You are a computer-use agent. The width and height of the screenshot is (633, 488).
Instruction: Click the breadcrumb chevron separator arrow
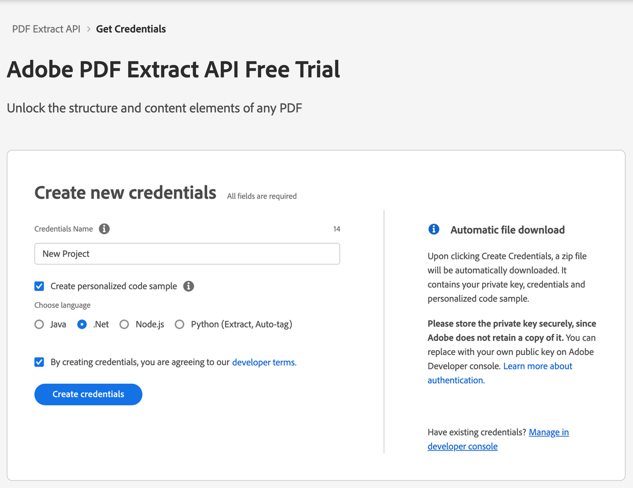[x=89, y=29]
